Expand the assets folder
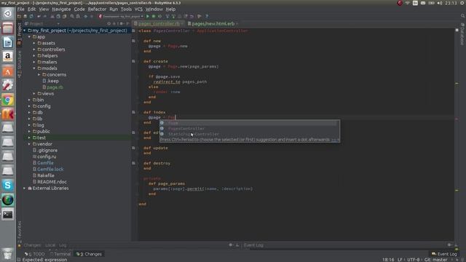 [x=34, y=43]
